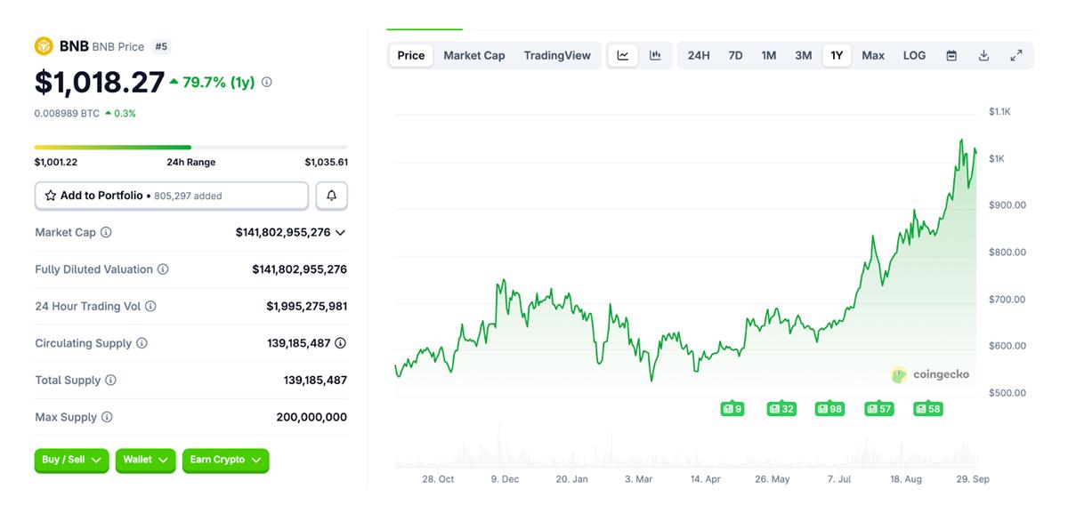Switch to line chart view icon

coord(623,55)
